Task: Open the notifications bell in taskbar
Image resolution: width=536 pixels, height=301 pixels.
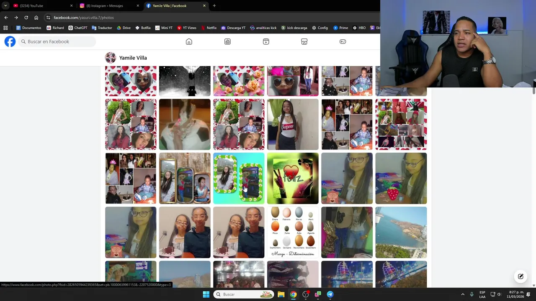Action: point(528,294)
